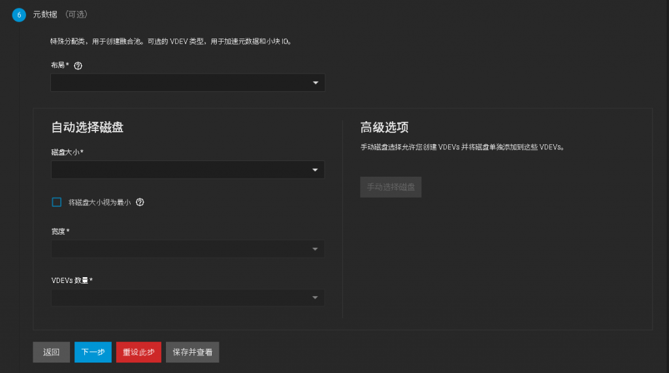Go back with the 返回 button
The width and height of the screenshot is (669, 373).
point(52,352)
